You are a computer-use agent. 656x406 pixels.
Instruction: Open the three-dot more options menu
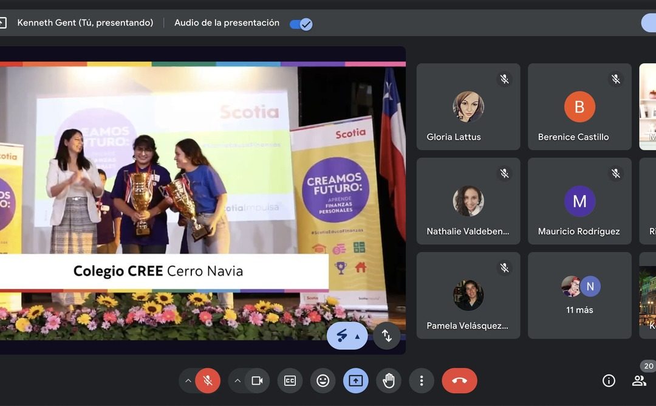pyautogui.click(x=422, y=380)
